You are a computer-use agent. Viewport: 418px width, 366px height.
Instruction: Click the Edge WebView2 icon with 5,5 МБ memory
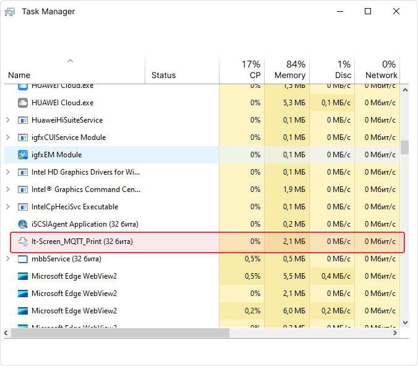(x=23, y=276)
